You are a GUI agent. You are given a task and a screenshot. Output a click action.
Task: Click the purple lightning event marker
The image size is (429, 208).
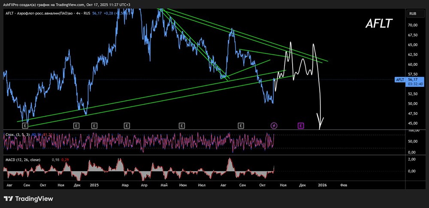point(274,126)
